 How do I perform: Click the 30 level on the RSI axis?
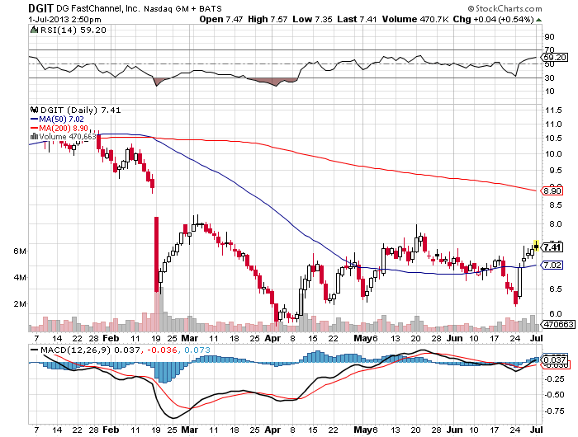(549, 78)
